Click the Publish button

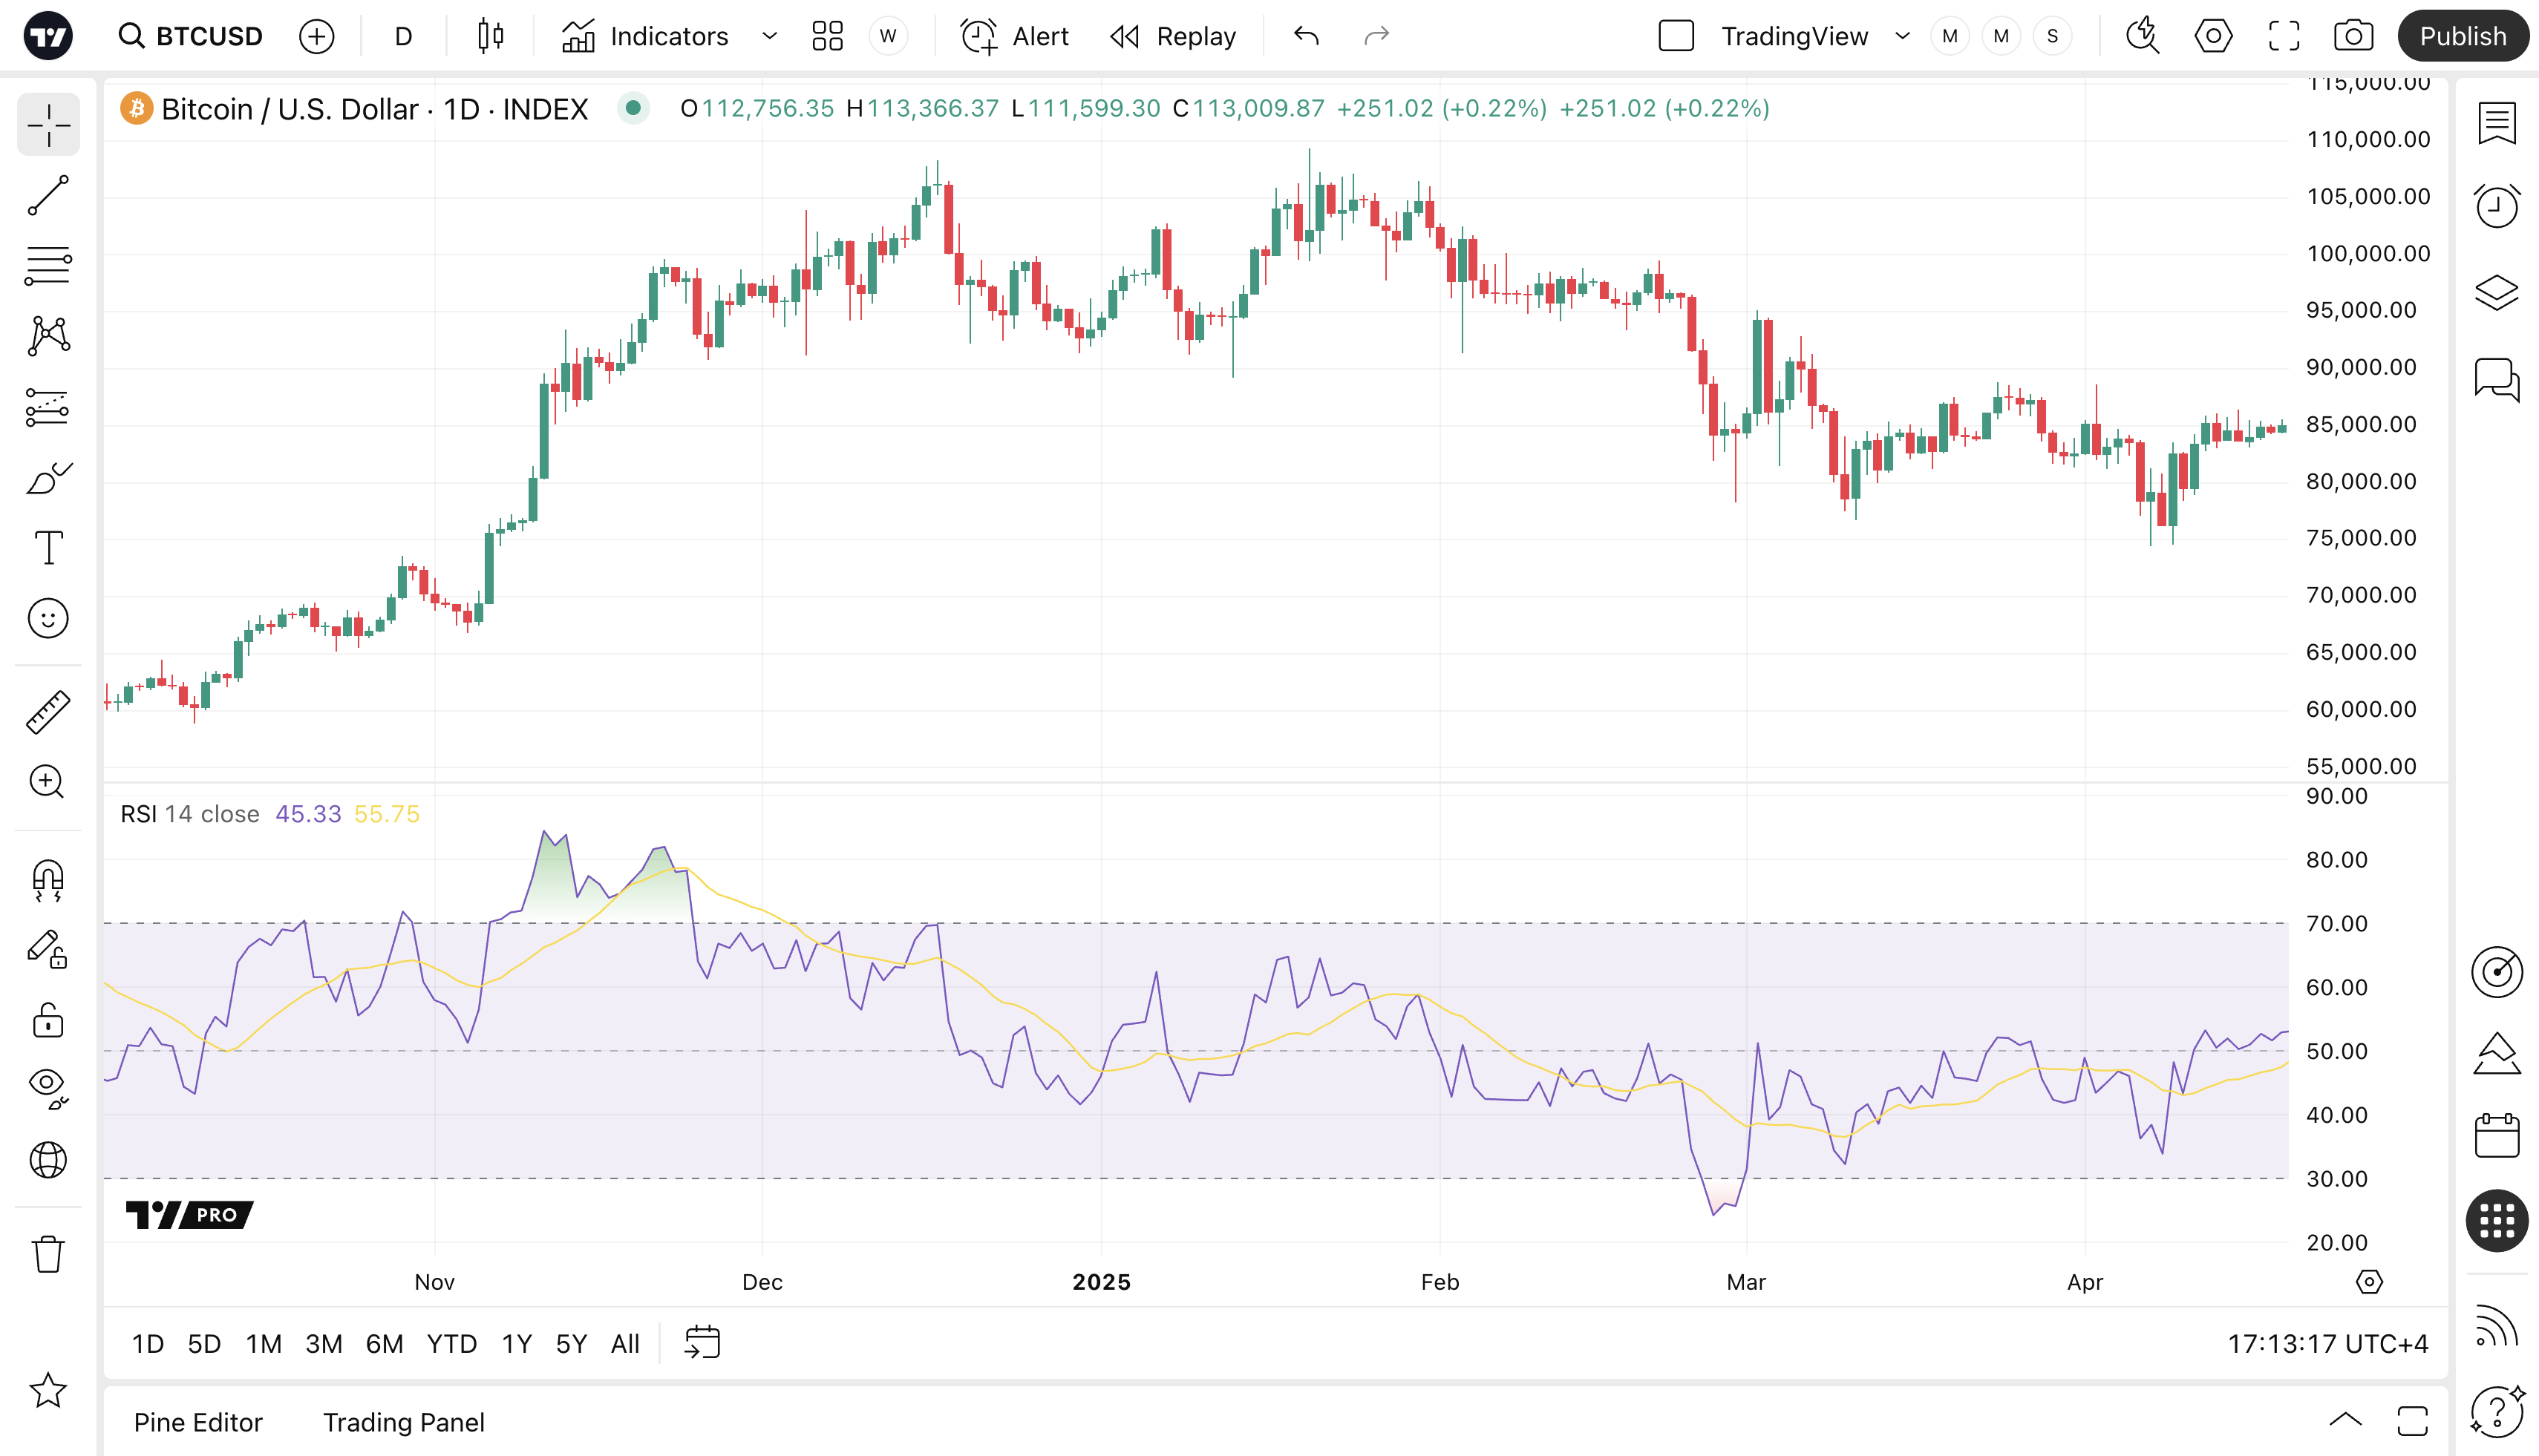pos(2462,37)
